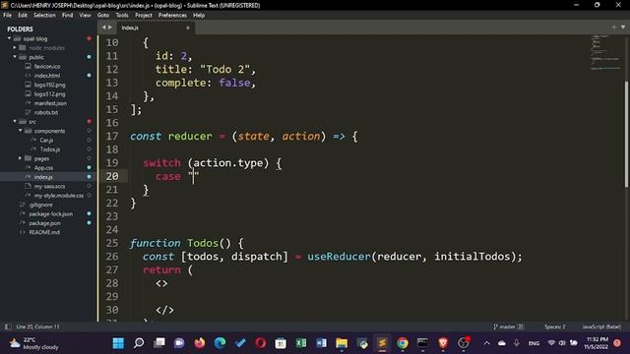Open Excel from the taskbar
Image resolution: width=630 pixels, height=354 pixels.
click(x=301, y=343)
